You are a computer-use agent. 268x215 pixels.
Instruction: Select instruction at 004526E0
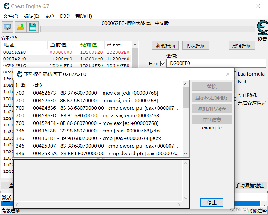click(98, 100)
